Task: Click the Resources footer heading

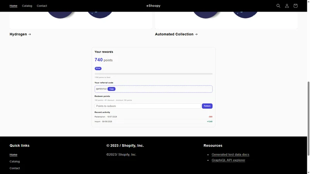Action: click(213, 146)
